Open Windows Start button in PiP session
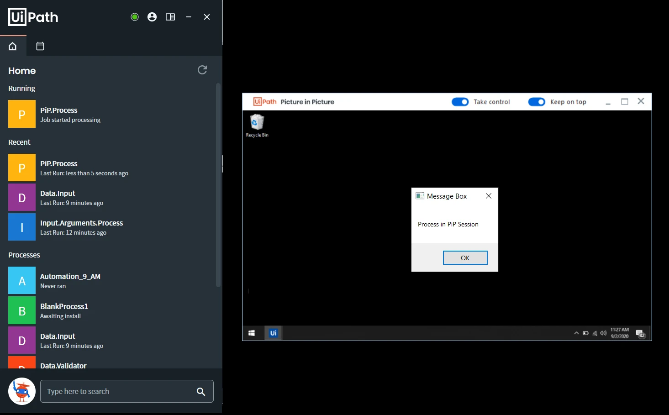Viewport: 669px width, 415px height. click(x=251, y=333)
